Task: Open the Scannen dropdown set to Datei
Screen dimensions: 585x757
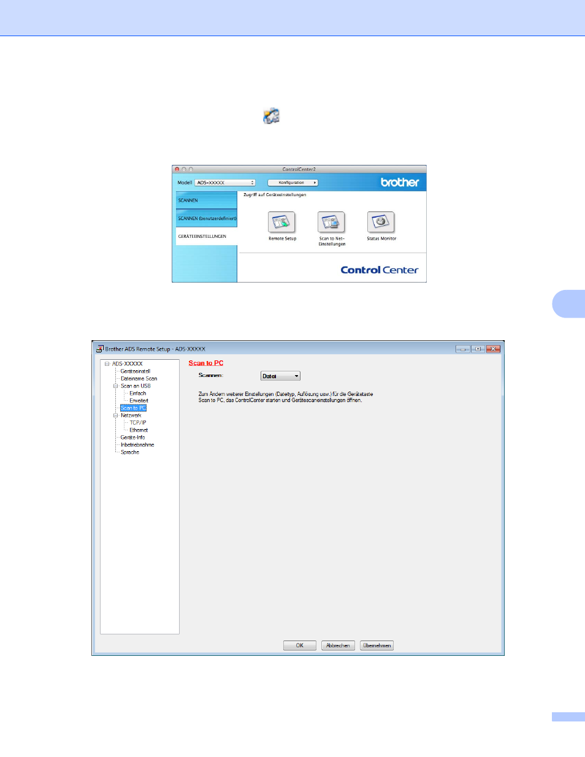Action: pos(280,376)
